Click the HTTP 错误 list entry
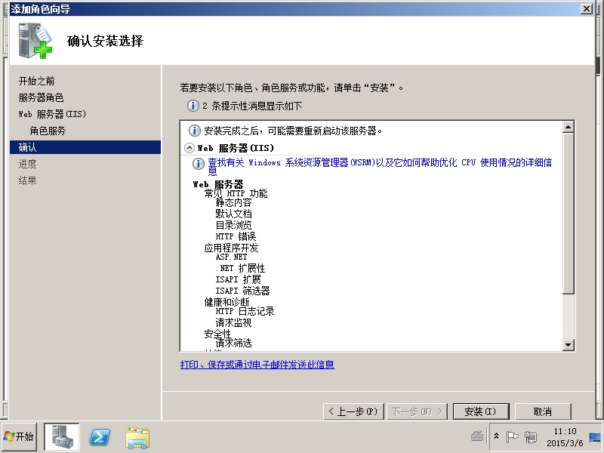604x453 pixels. point(236,236)
